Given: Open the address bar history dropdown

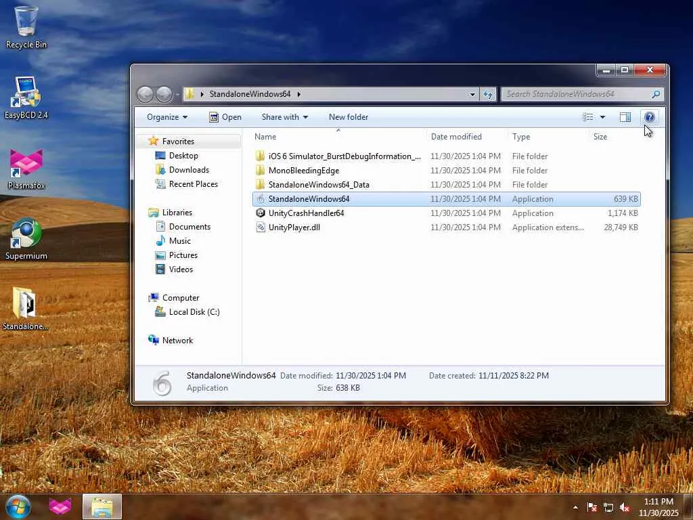Looking at the screenshot, I should click(x=472, y=94).
